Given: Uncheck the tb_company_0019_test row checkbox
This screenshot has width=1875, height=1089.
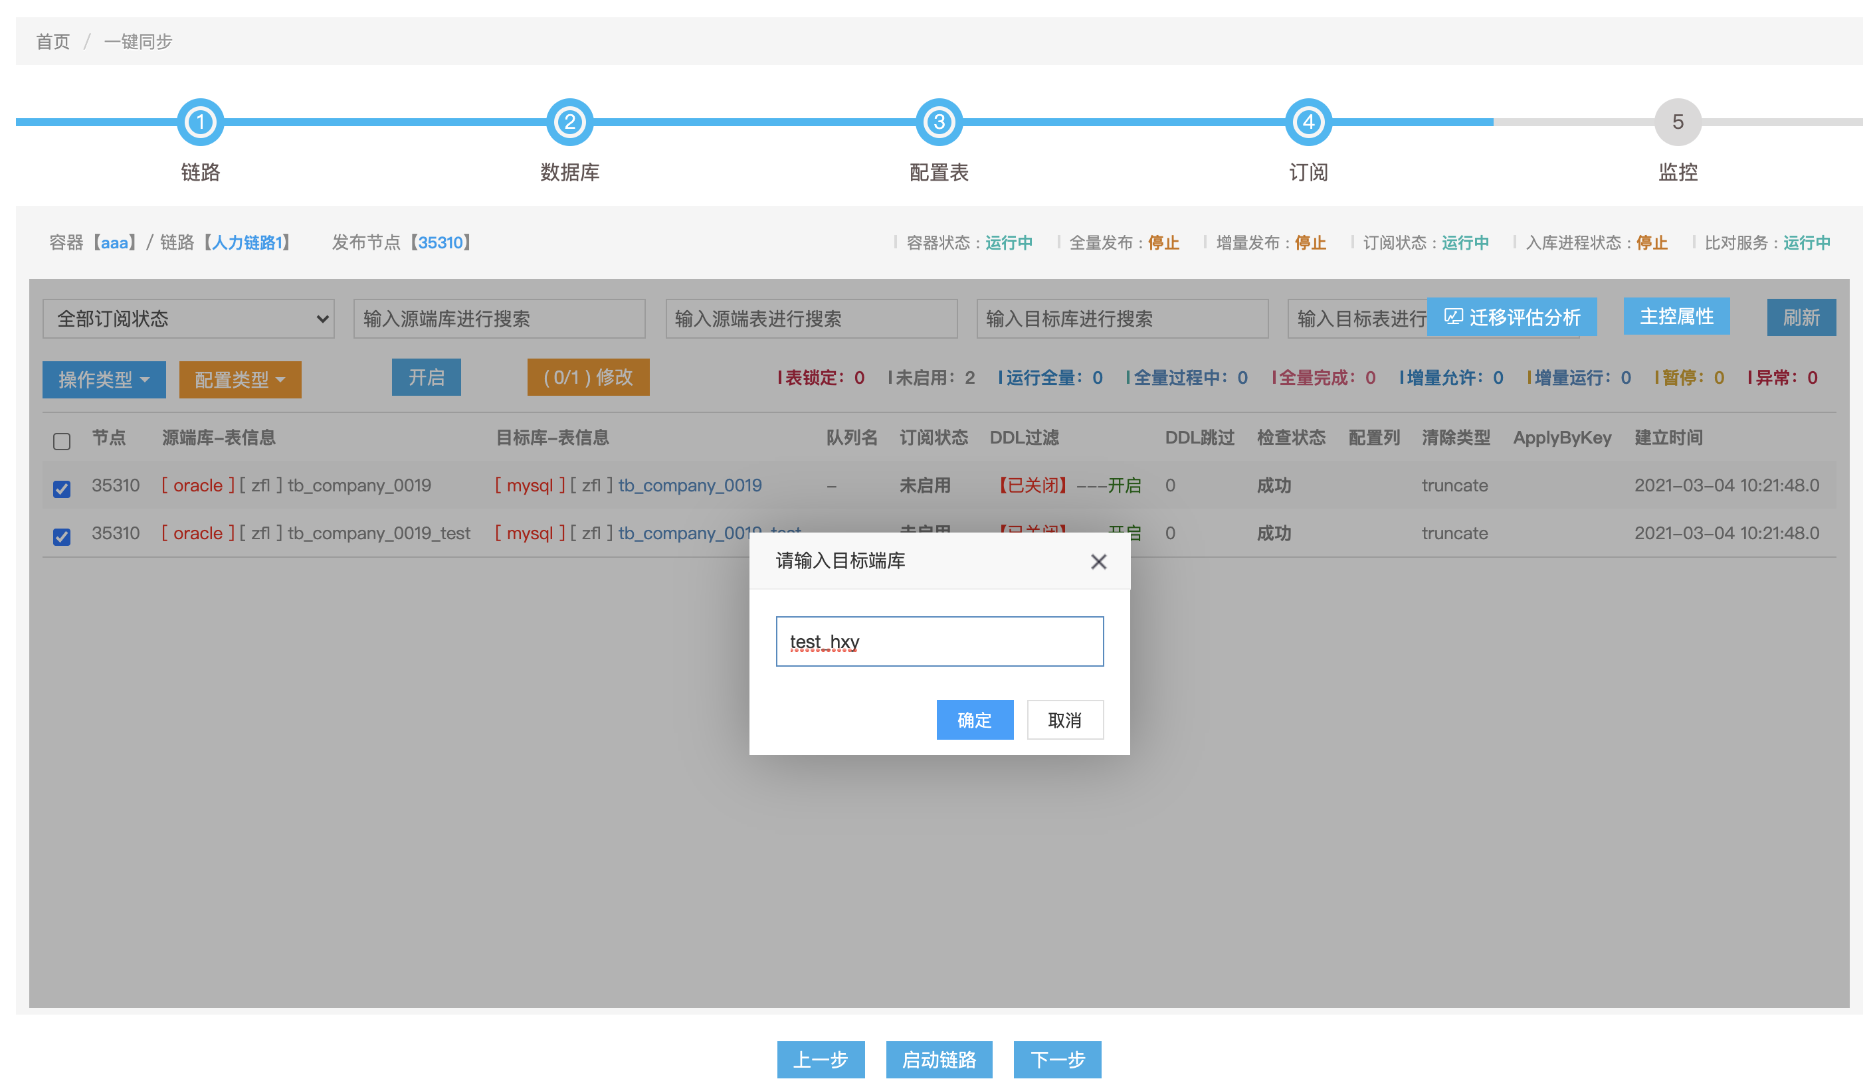Looking at the screenshot, I should (x=62, y=537).
